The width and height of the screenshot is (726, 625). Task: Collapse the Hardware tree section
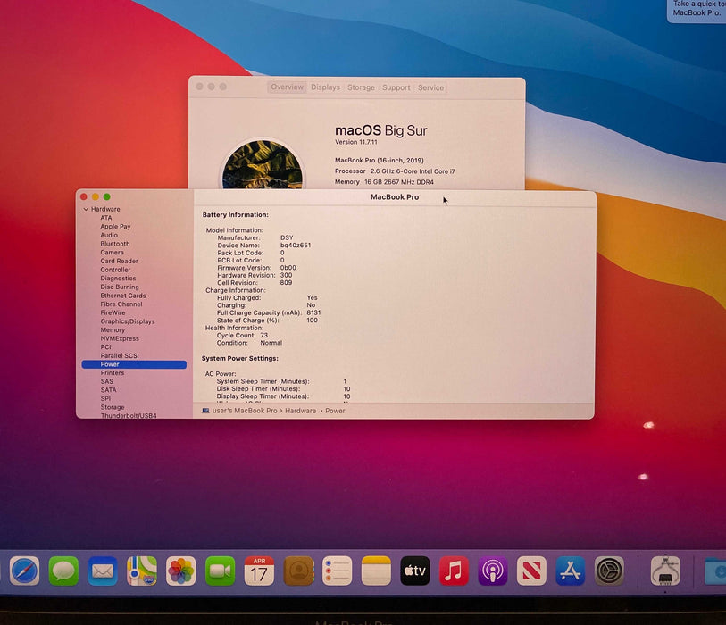click(86, 209)
